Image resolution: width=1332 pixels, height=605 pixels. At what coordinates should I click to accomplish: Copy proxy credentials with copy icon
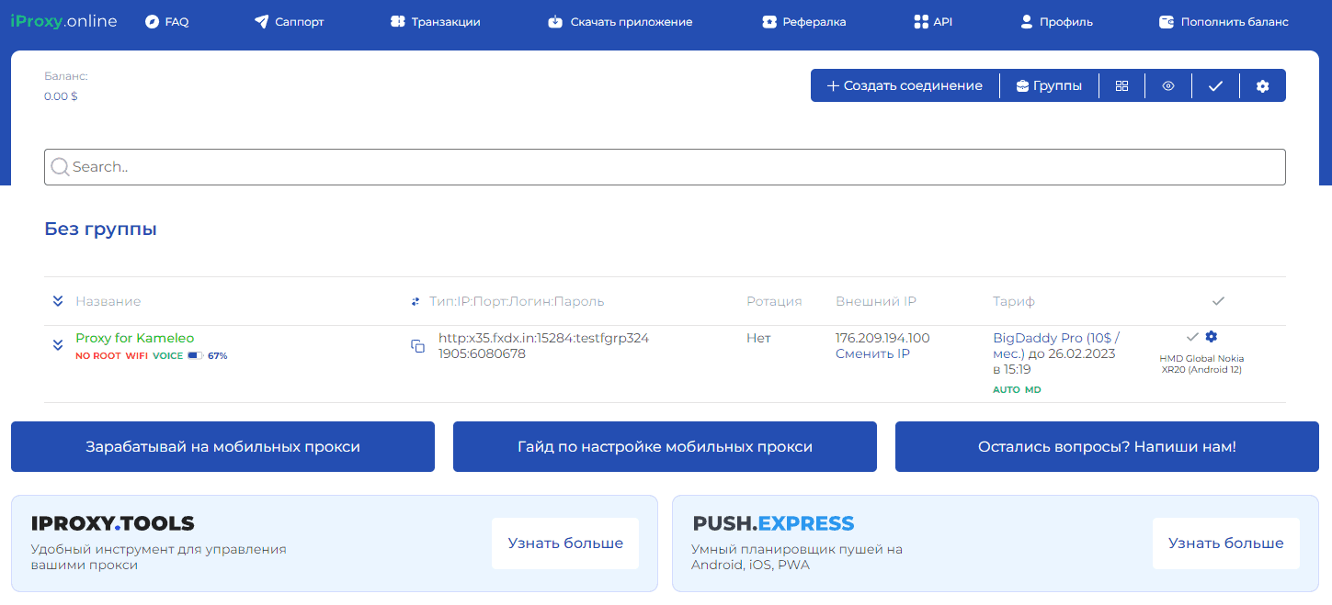pos(417,346)
